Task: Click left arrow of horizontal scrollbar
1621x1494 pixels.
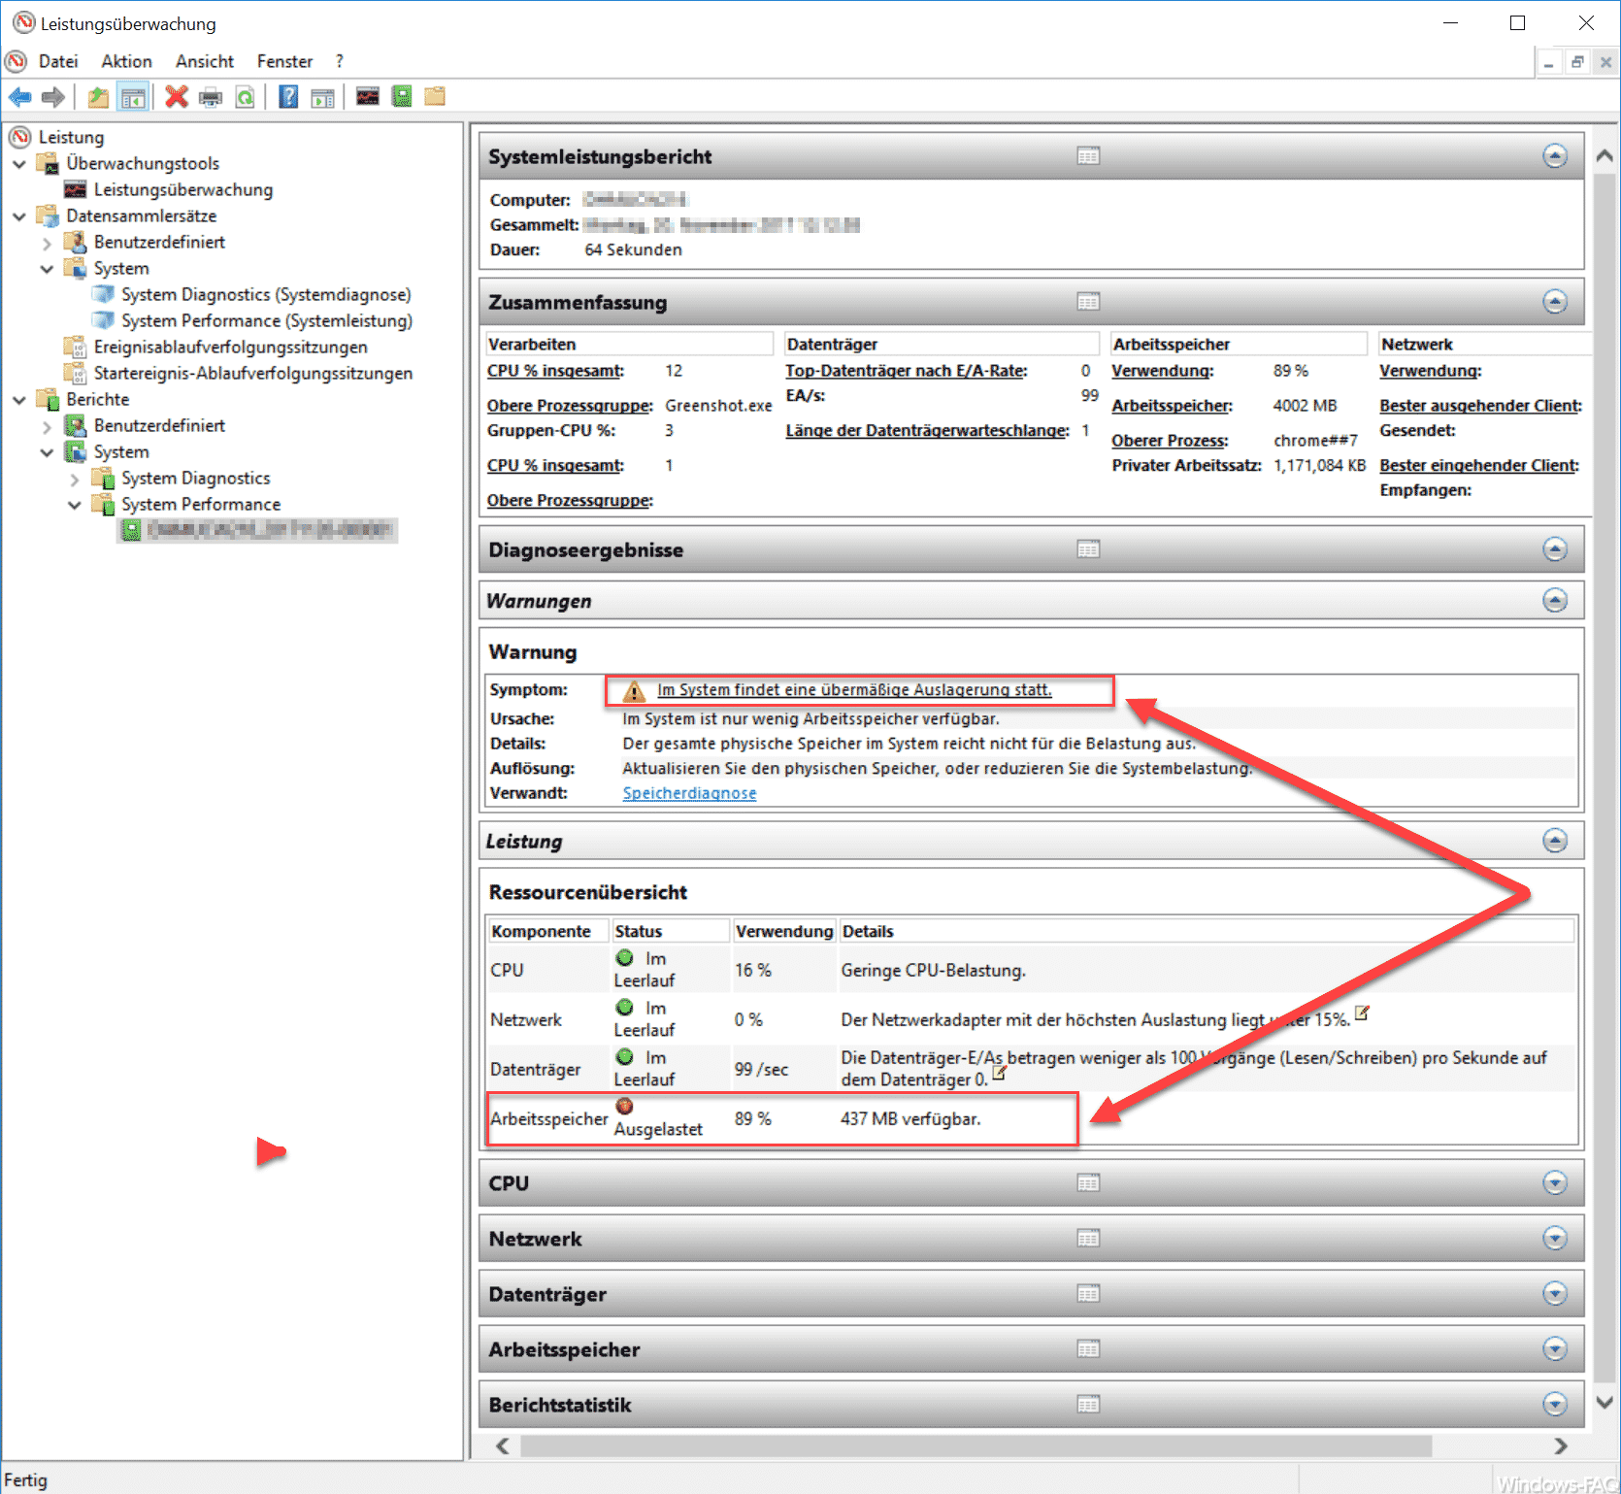Action: (502, 1445)
